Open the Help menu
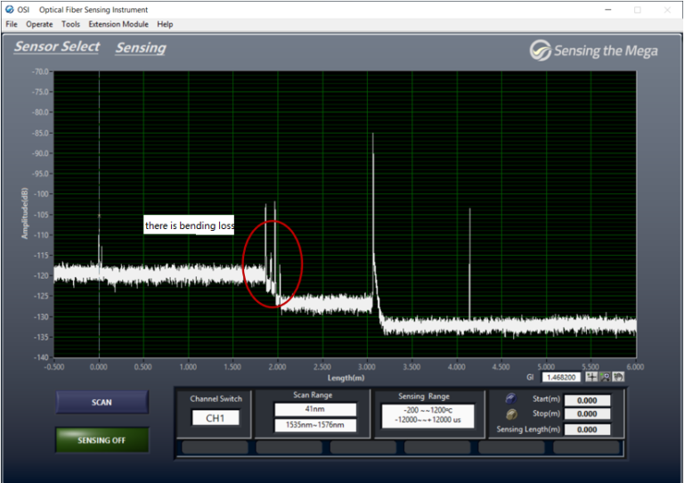 coord(165,24)
